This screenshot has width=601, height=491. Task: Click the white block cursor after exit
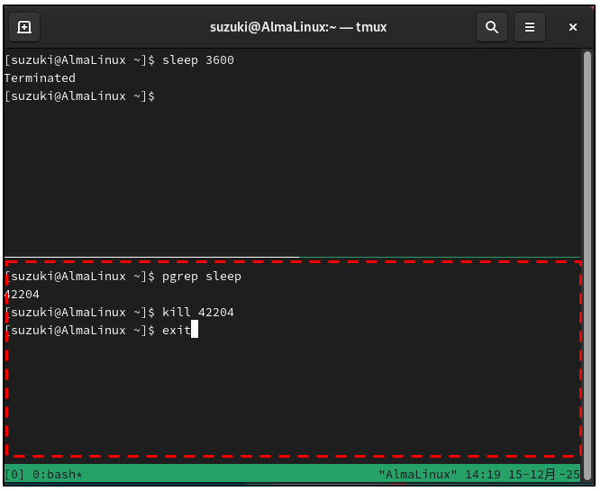coord(194,331)
